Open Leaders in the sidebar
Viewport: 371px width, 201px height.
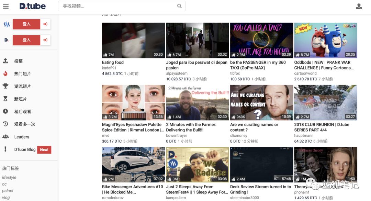22,137
